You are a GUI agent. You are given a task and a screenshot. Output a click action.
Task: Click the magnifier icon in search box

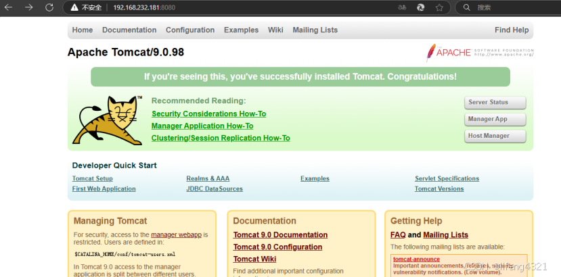[x=466, y=7]
